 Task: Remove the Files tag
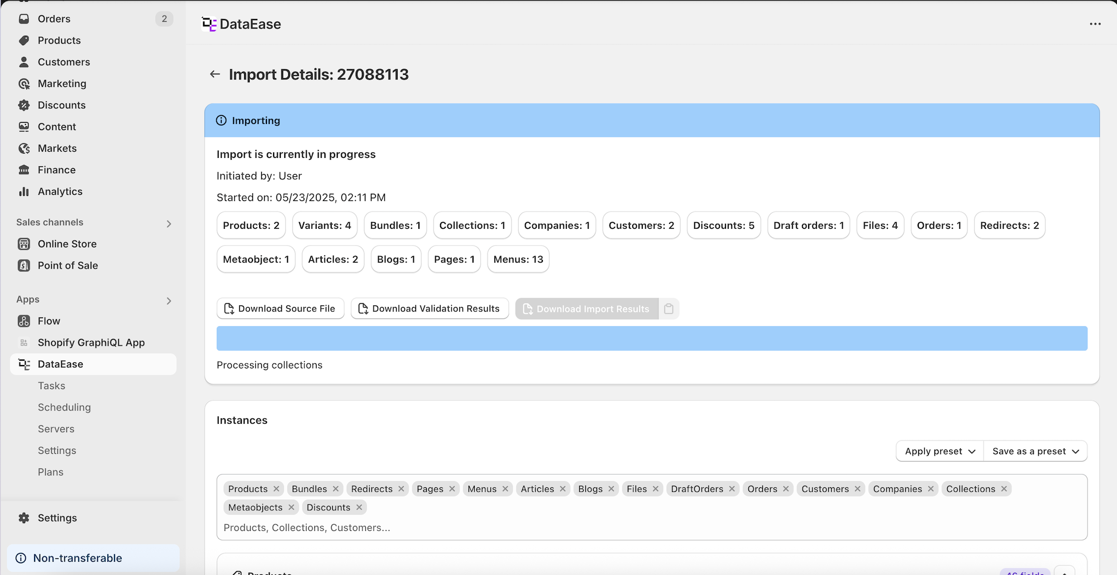click(655, 489)
